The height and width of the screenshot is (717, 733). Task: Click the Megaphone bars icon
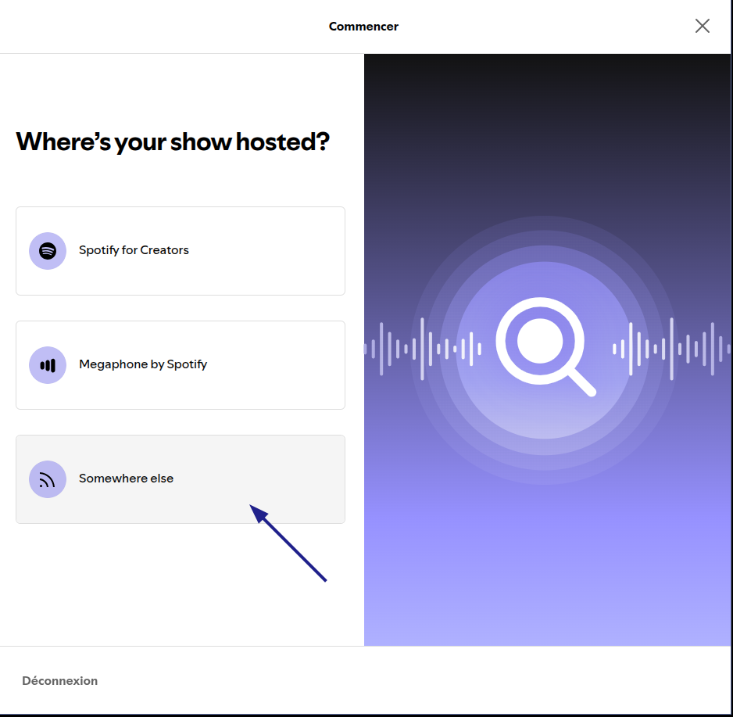(x=48, y=365)
